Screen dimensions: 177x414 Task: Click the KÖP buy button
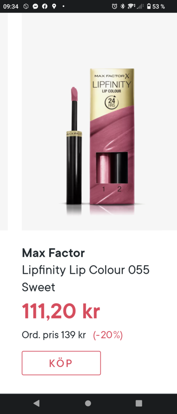pyautogui.click(x=61, y=363)
